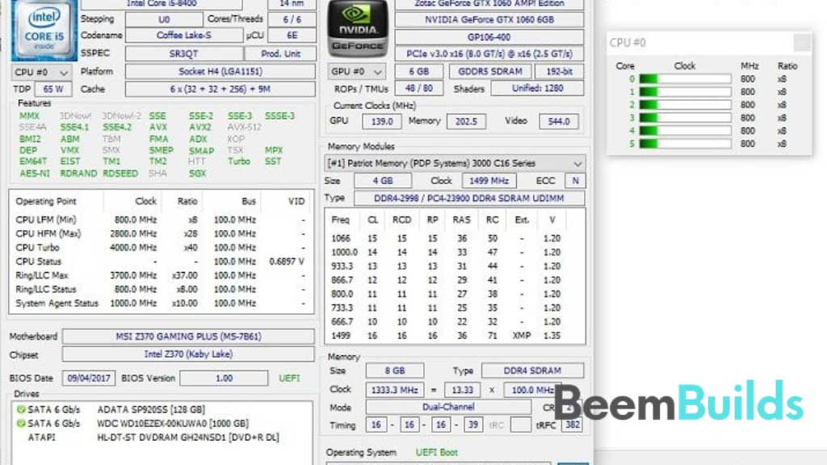Screen dimensions: 827x465
Task: Click the ADATA SP920SS drive status icon
Action: point(21,409)
